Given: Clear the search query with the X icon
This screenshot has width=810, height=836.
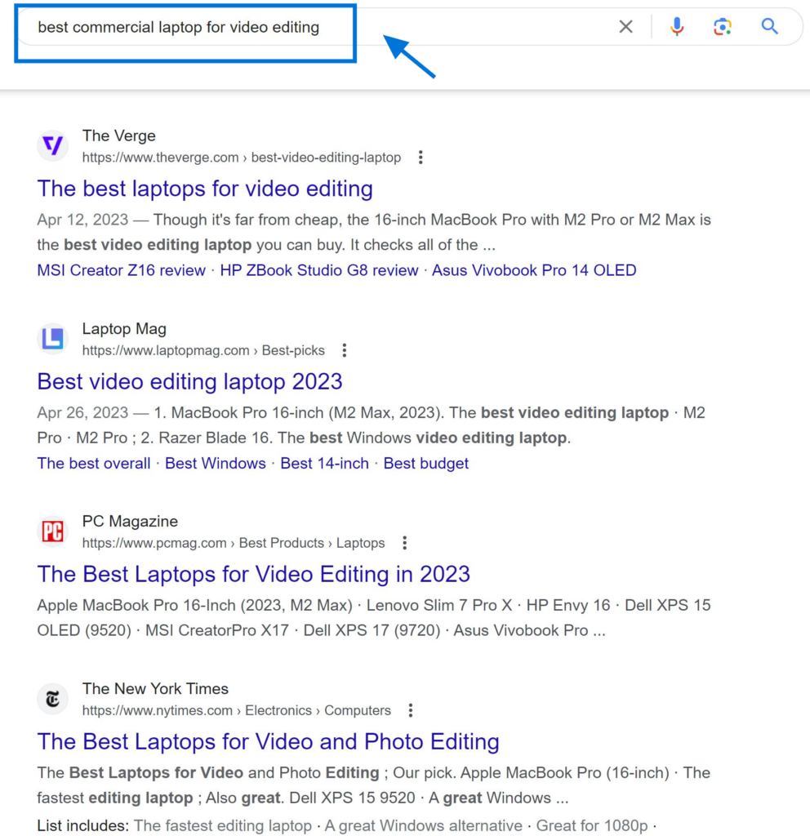Looking at the screenshot, I should pyautogui.click(x=625, y=26).
